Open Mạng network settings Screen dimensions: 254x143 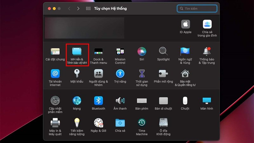tap(77, 103)
